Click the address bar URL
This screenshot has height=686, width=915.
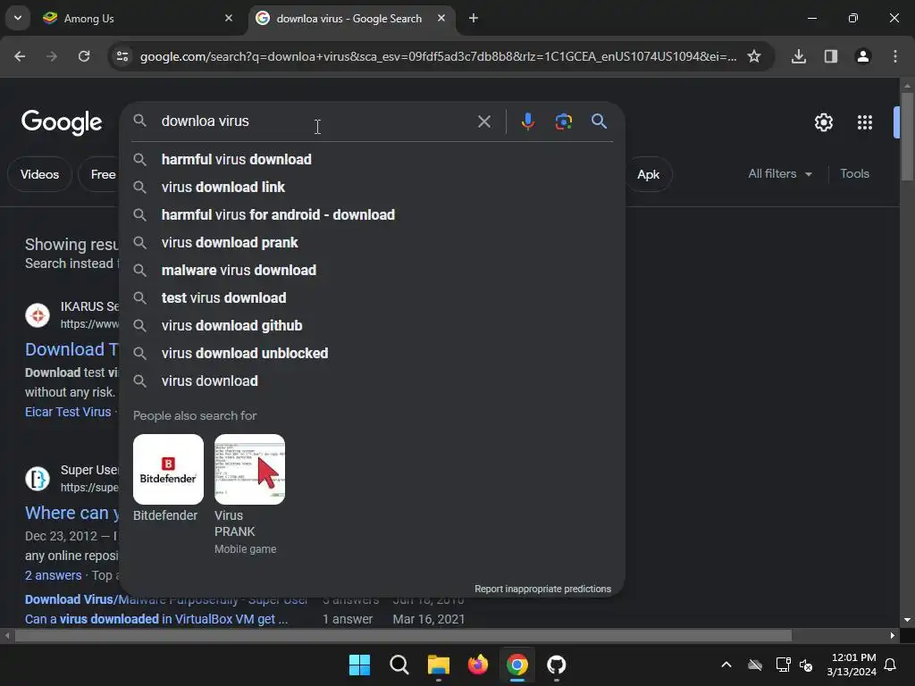(x=438, y=56)
